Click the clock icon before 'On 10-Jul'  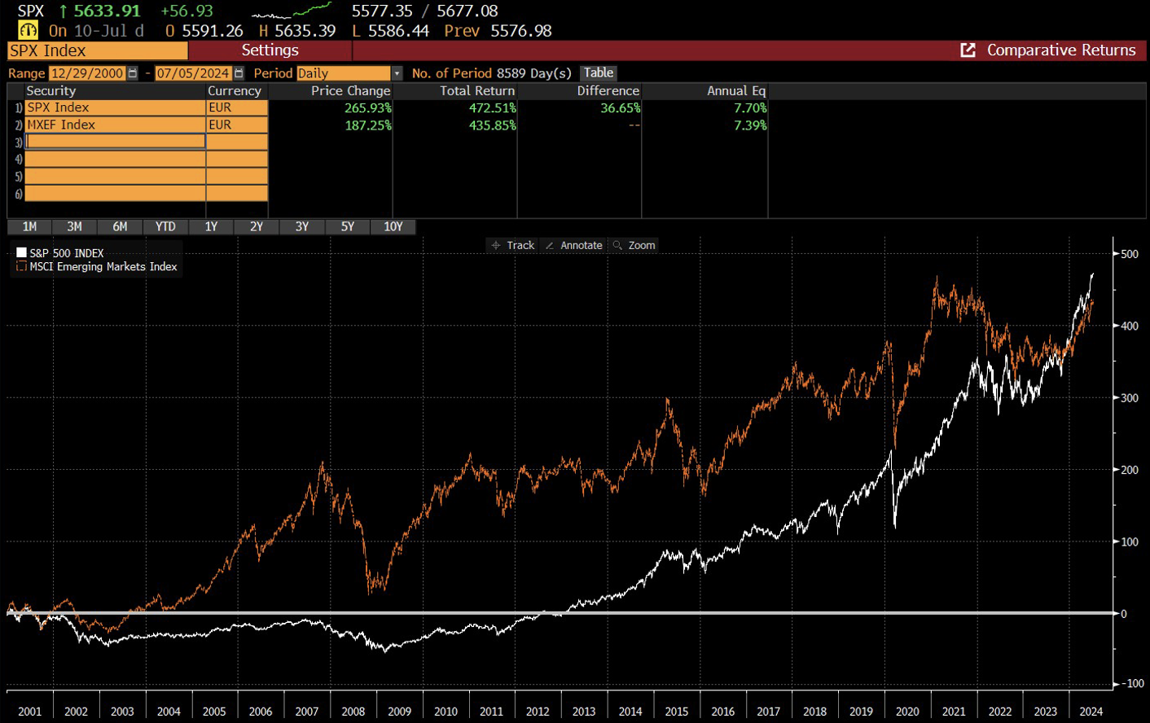click(x=29, y=31)
